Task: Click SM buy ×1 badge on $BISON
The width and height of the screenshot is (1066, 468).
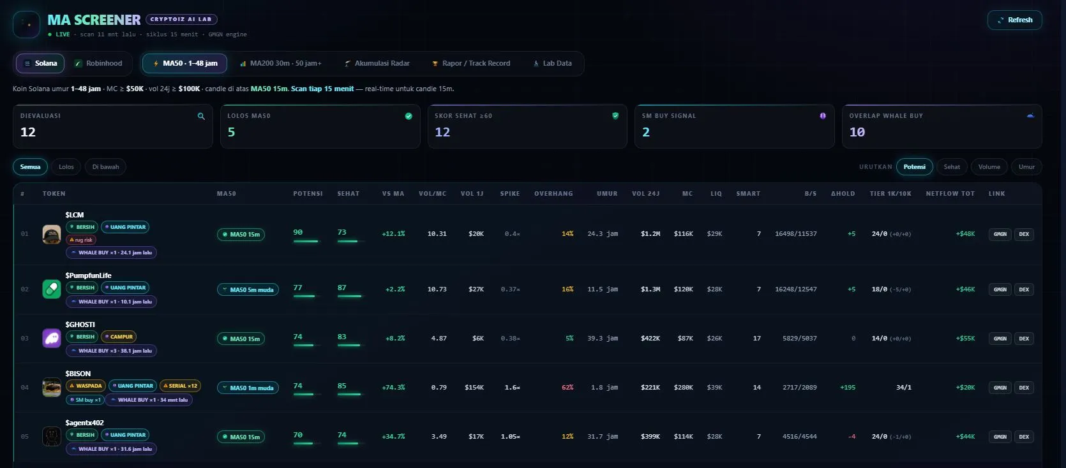Action: coord(85,400)
